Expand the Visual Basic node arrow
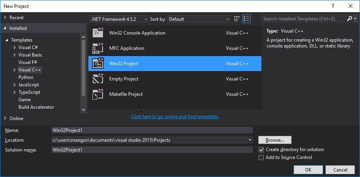 tap(15, 55)
